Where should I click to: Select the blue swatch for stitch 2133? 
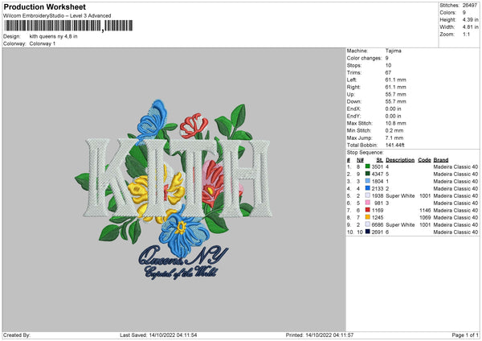367,188
